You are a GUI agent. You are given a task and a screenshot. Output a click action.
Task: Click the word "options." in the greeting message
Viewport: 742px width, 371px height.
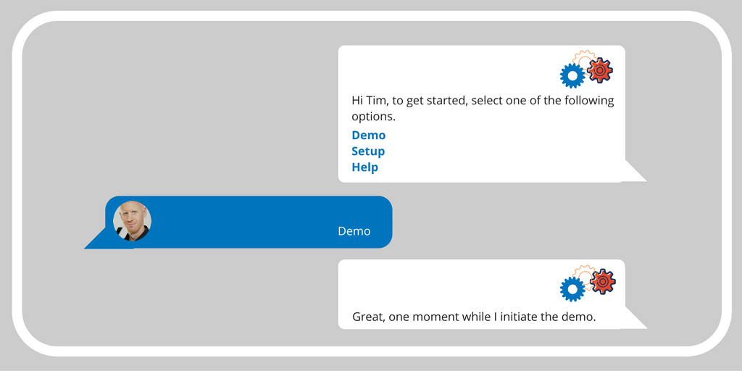pos(373,116)
